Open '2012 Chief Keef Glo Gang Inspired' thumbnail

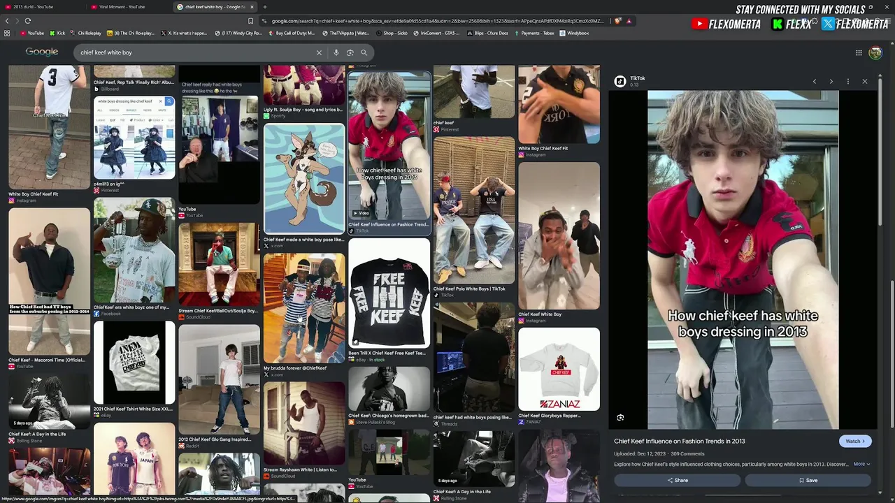click(219, 379)
